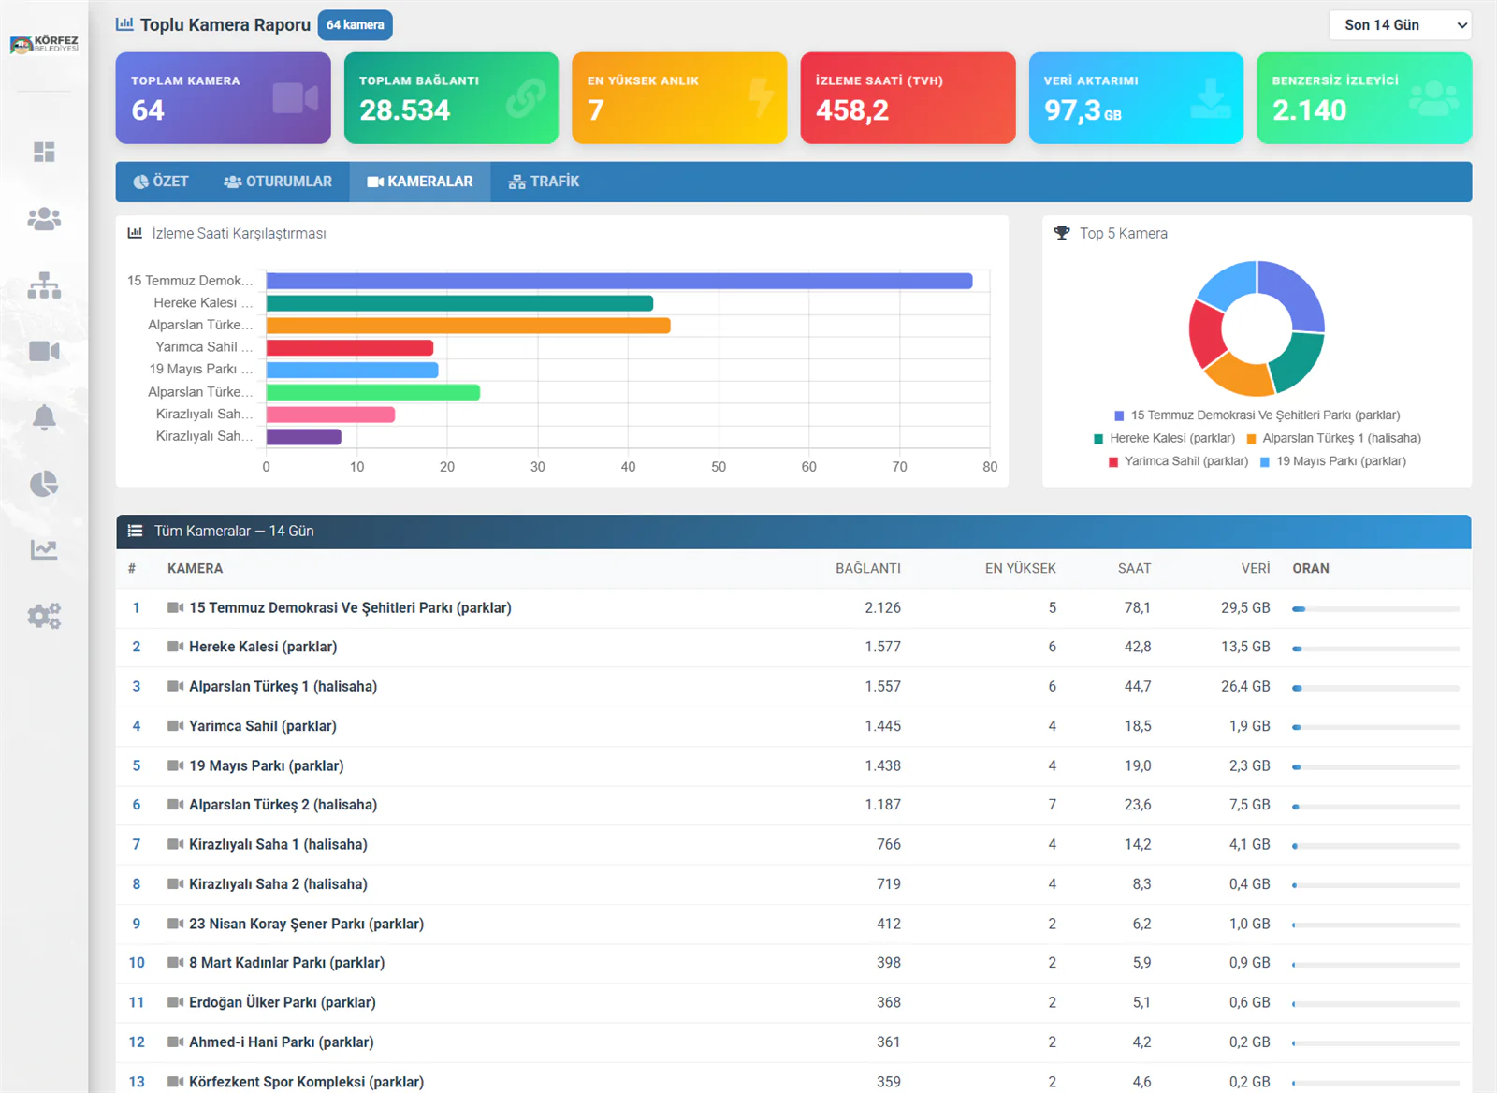1497x1093 pixels.
Task: Toggle 19 Mayıs Parkı legend swatch
Action: tap(1265, 462)
